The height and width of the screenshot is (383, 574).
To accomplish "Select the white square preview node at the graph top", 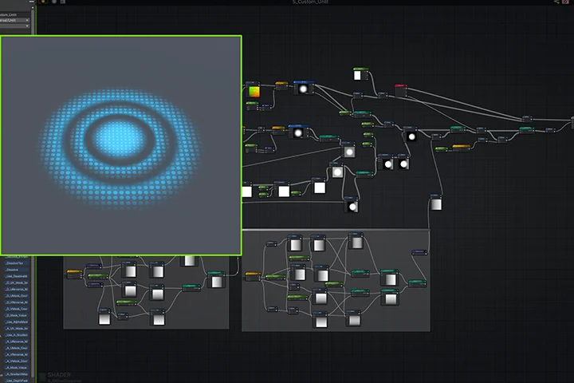I will (360, 74).
